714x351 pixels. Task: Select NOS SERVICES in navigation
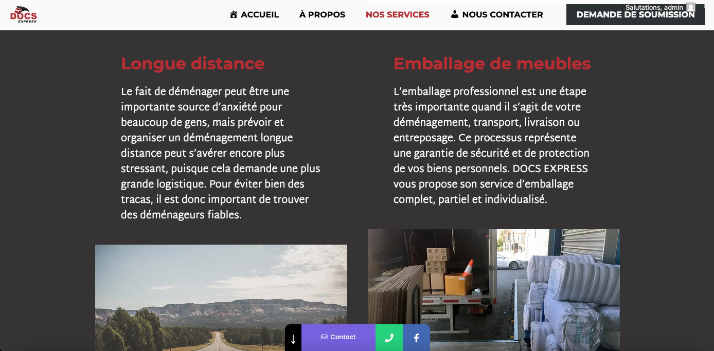398,14
